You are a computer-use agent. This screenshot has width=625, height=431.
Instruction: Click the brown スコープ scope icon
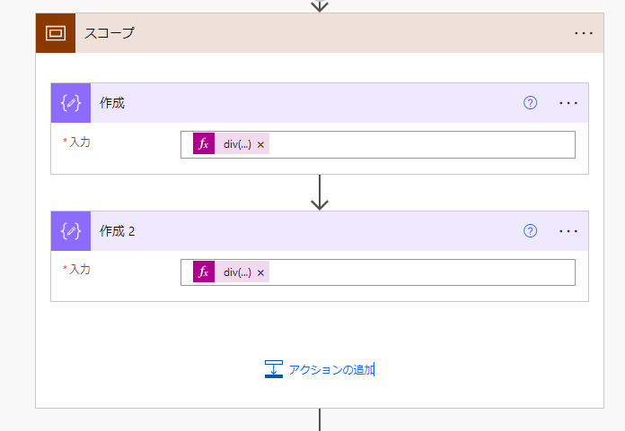pyautogui.click(x=56, y=33)
